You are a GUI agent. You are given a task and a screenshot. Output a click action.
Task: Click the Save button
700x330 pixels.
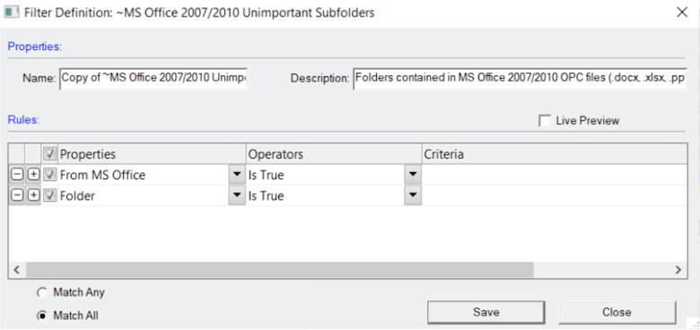pos(486,312)
